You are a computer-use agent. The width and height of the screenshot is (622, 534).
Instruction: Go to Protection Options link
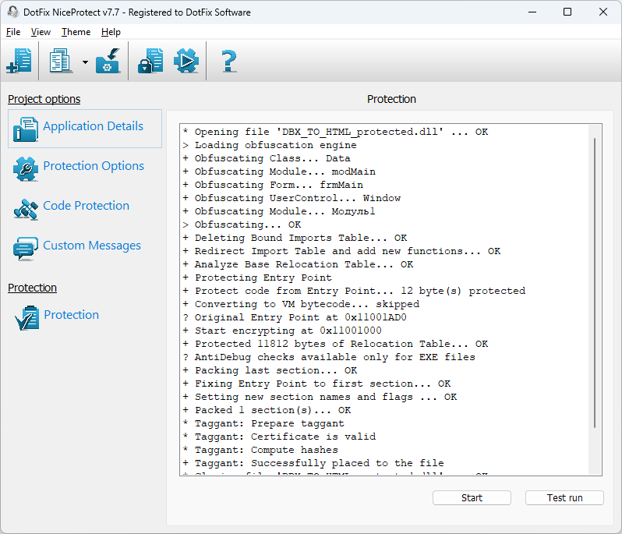coord(94,166)
